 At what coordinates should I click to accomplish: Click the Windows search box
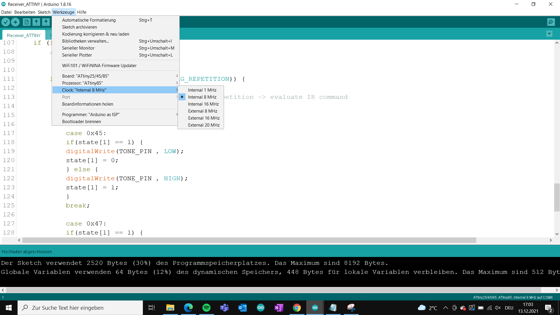(80, 308)
